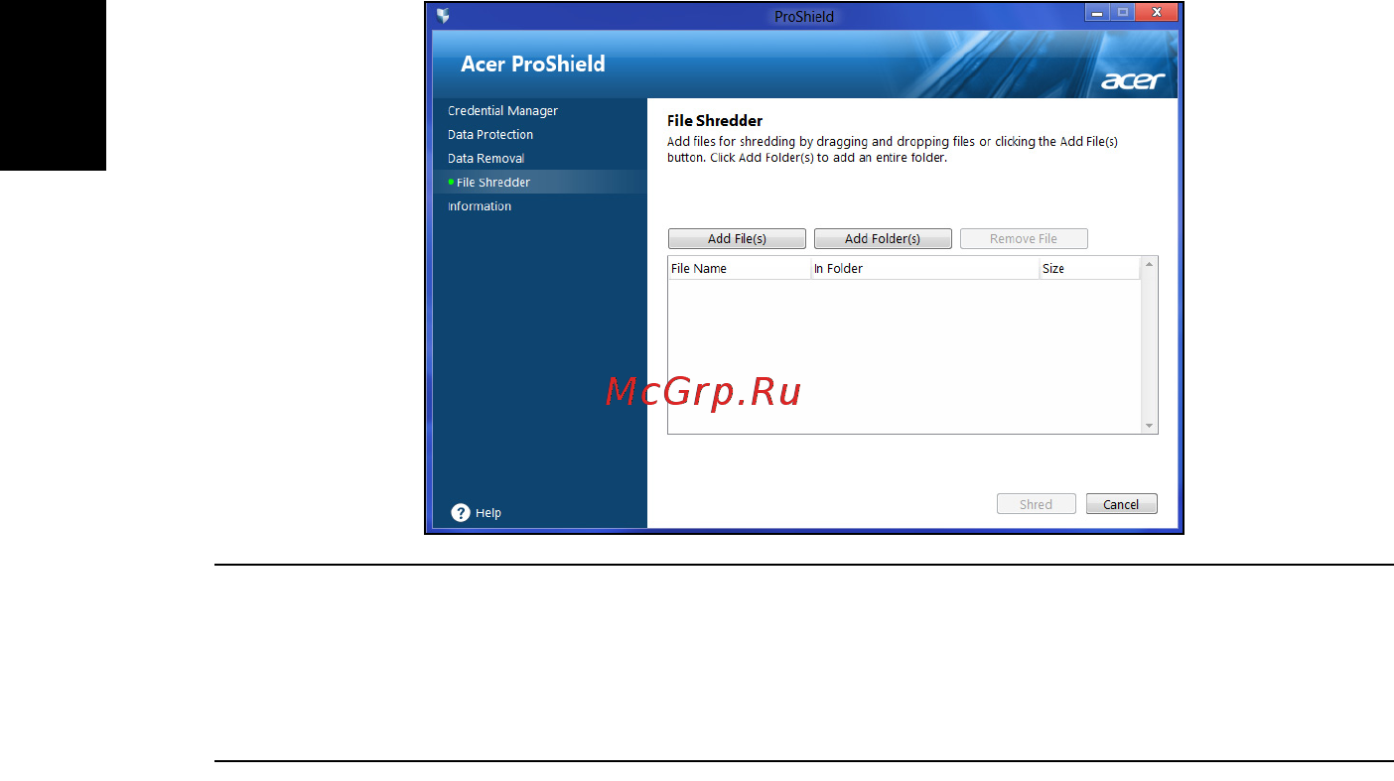Click the Shred button
This screenshot has width=1394, height=781.
[x=1037, y=504]
